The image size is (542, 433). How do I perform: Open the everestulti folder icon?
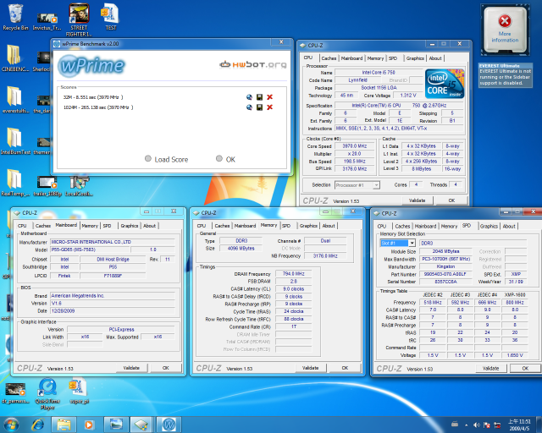[x=15, y=99]
